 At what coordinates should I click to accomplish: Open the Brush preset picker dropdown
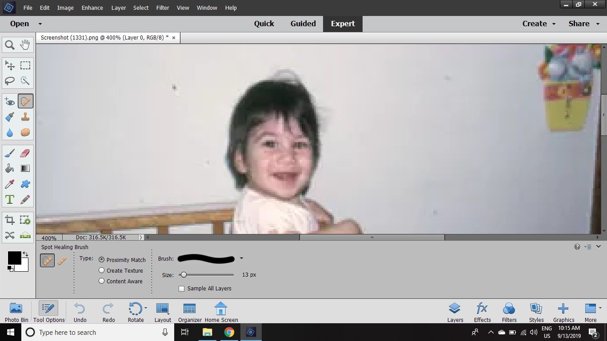pos(241,258)
